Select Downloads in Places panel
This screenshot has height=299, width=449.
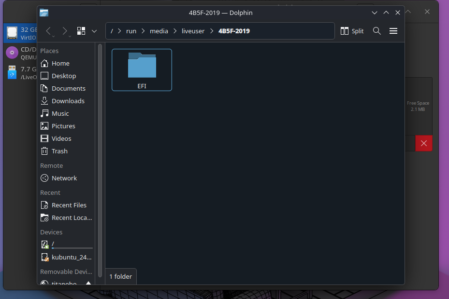coord(68,101)
